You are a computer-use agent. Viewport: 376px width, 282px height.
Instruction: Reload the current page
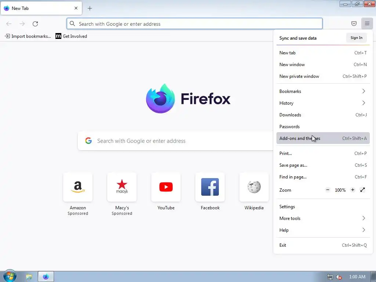click(x=35, y=24)
